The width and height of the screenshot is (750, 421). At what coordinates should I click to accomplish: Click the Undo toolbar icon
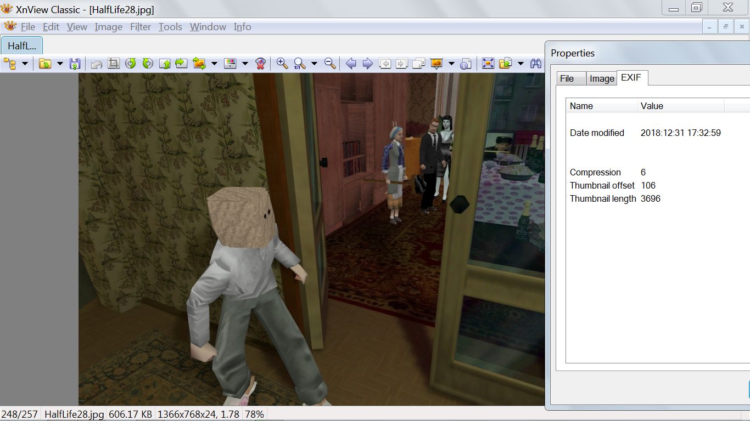click(97, 64)
